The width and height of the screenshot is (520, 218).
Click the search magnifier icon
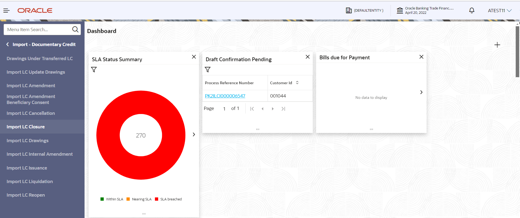(x=75, y=29)
